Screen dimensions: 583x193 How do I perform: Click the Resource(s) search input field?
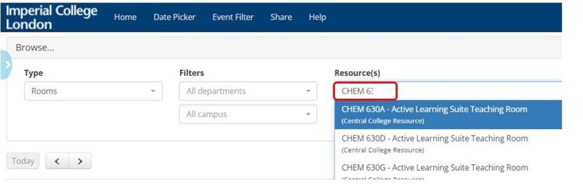(448, 91)
